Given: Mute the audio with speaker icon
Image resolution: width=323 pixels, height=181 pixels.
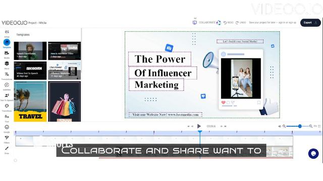Looking at the screenshot, I should (x=280, y=126).
